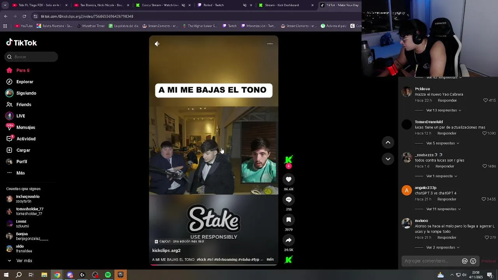Insert emoji in comment box
The height and width of the screenshot is (280, 498).
[x=473, y=261]
